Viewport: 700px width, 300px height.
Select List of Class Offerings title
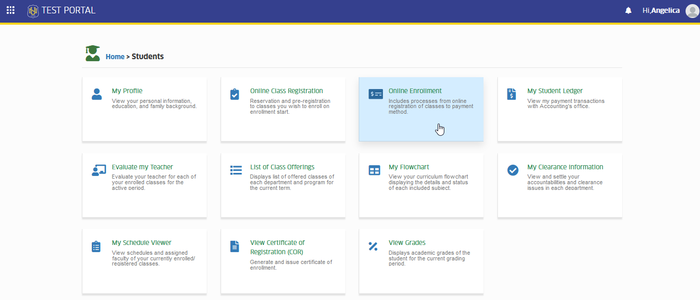[282, 167]
